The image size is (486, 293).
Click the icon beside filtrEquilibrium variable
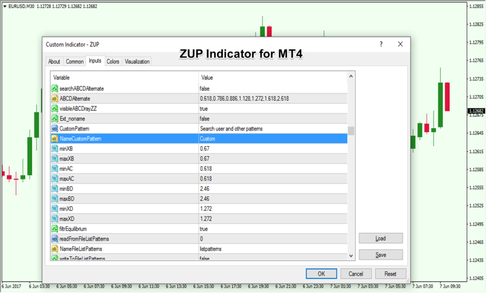coord(55,229)
